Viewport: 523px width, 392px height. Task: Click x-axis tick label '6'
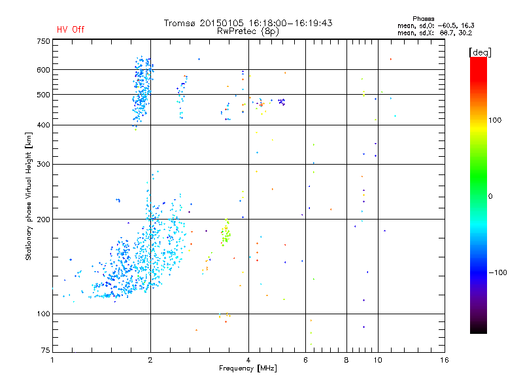tap(305, 360)
